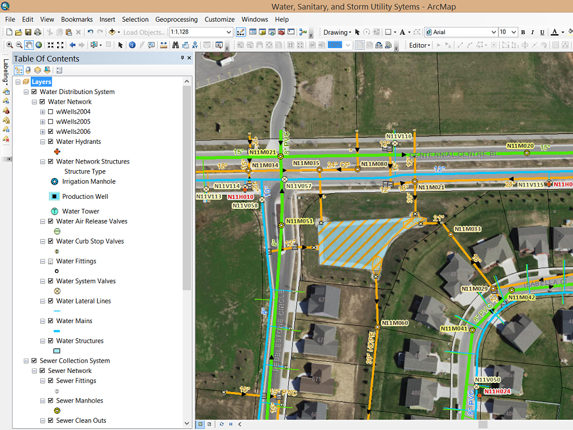Select the Zoom Out tool
The image size is (573, 430).
(x=19, y=45)
